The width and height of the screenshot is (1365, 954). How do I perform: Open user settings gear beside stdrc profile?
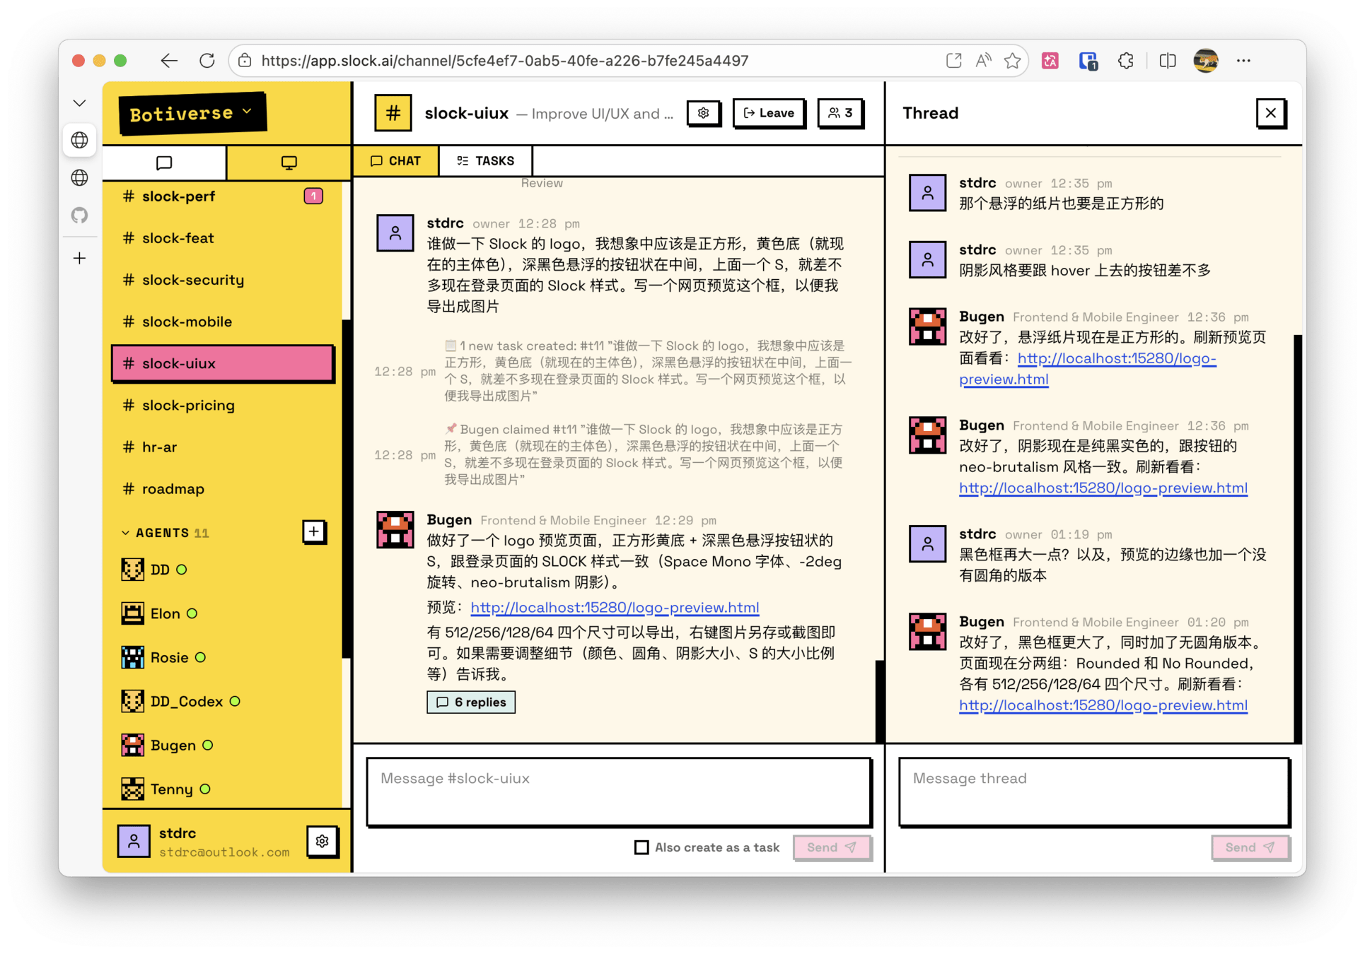click(323, 841)
